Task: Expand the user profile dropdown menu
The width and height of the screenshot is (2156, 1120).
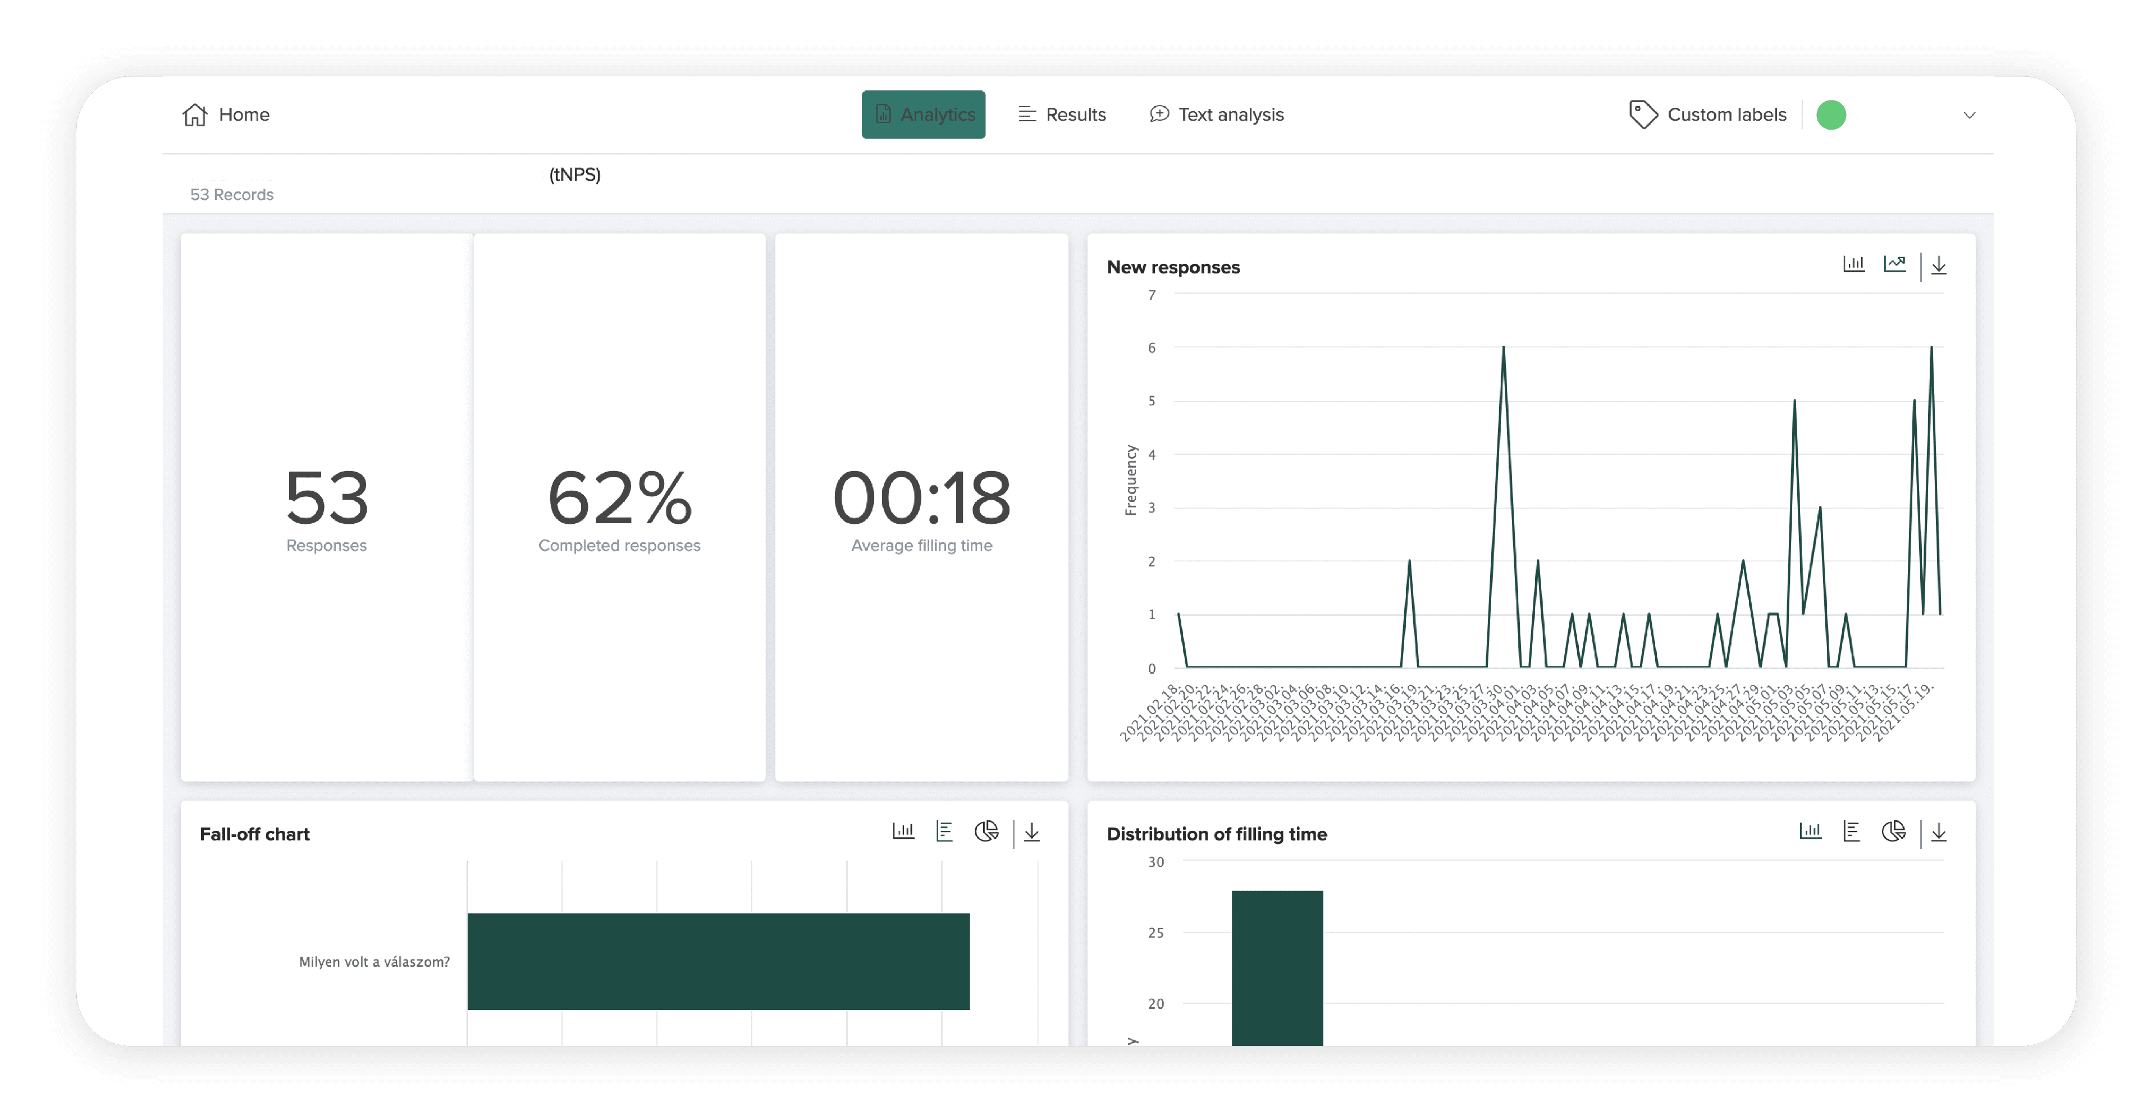Action: point(1972,114)
